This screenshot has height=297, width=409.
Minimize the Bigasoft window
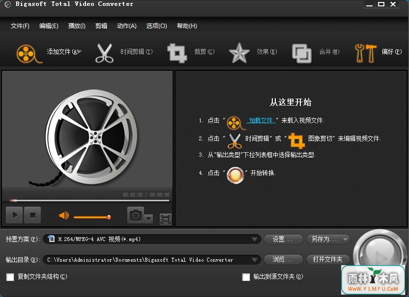(369, 4)
